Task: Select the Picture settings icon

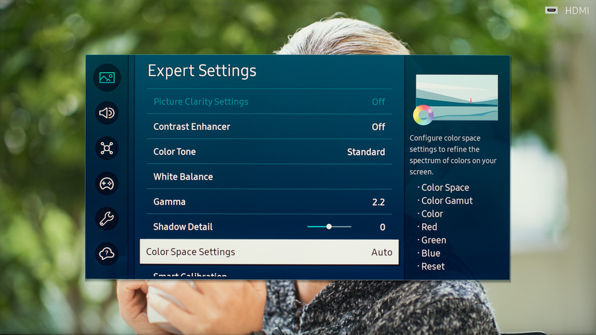Action: pos(107,77)
